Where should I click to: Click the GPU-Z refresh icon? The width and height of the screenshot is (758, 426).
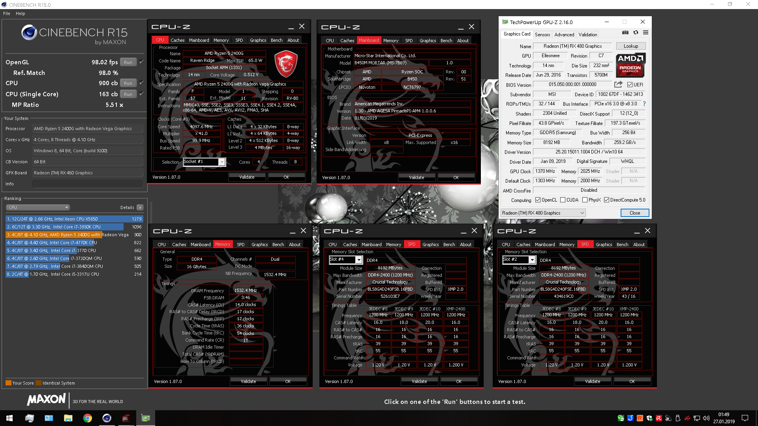point(636,32)
